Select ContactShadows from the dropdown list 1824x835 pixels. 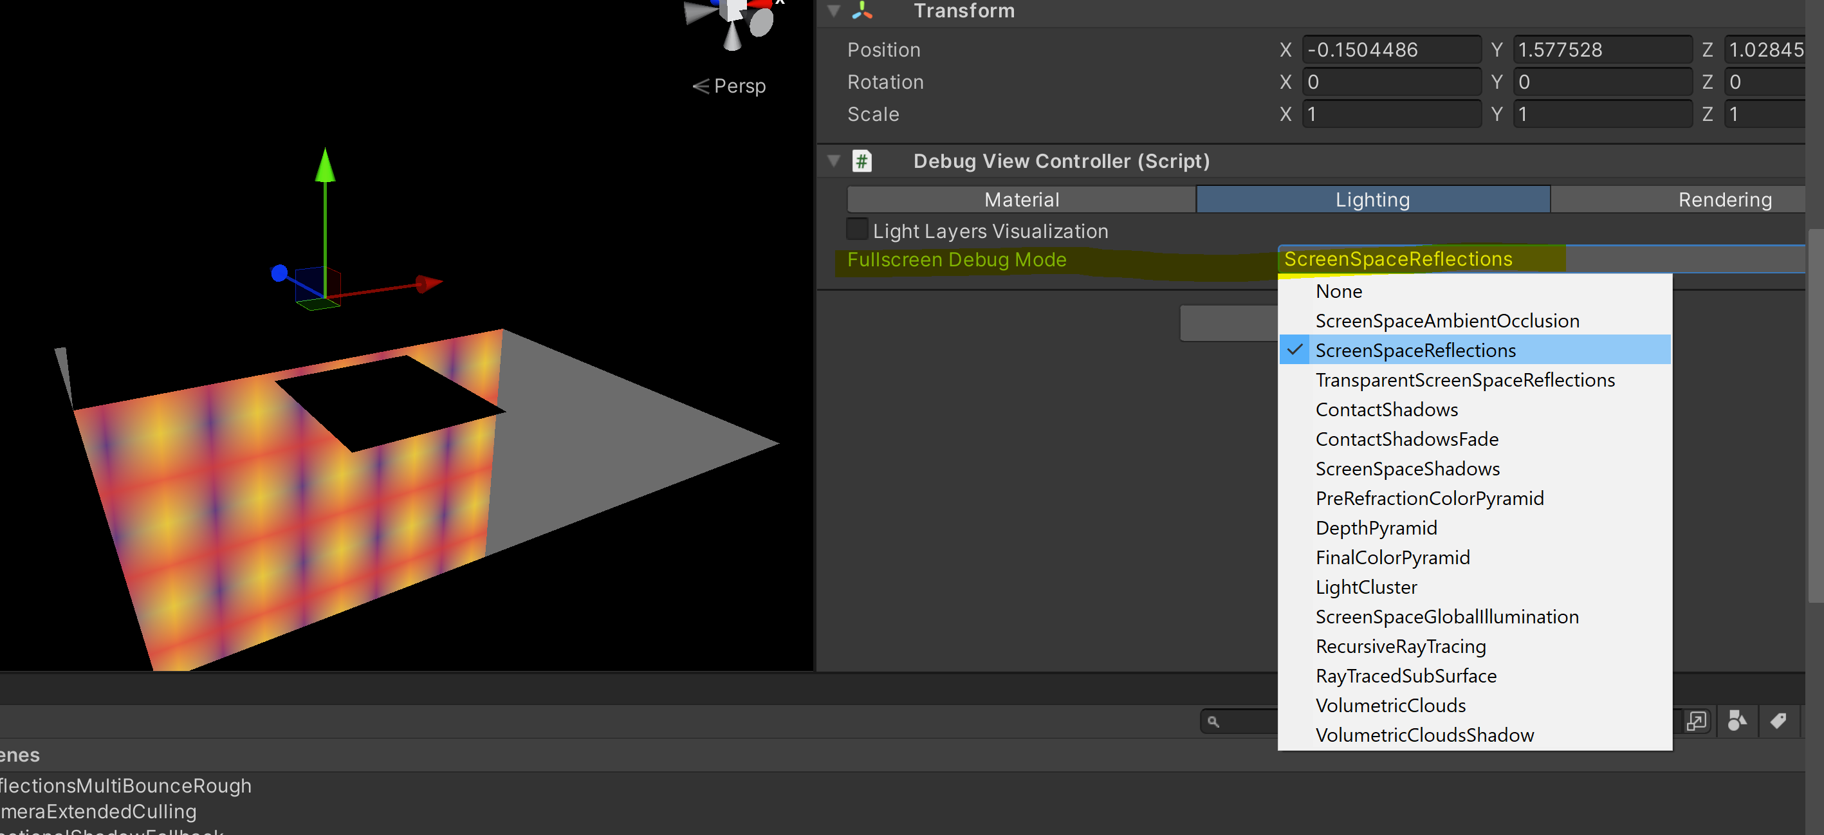point(1386,409)
